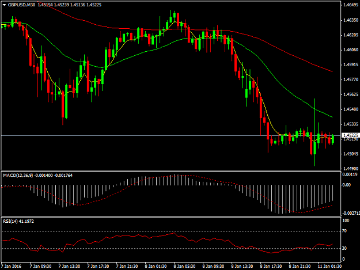Click time axis label 7 Jan 2016

click(12, 267)
